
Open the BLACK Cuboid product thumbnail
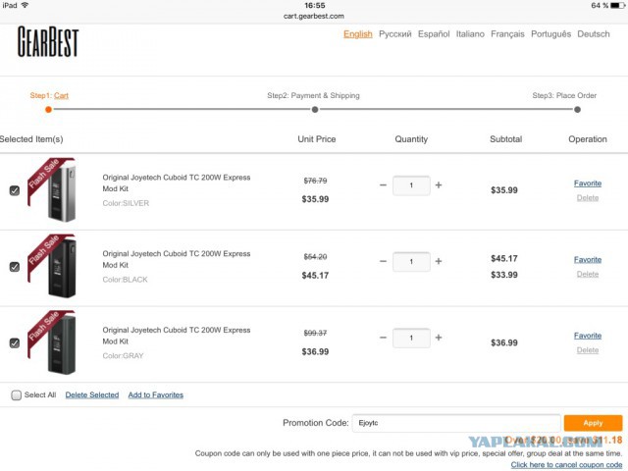click(x=51, y=266)
